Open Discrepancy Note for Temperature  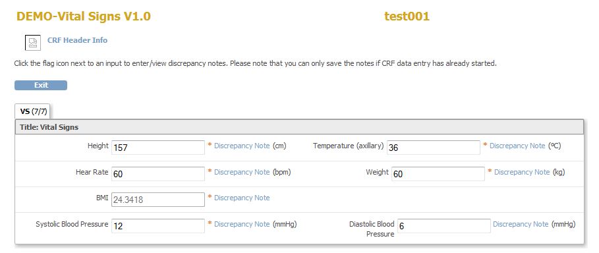pos(517,146)
